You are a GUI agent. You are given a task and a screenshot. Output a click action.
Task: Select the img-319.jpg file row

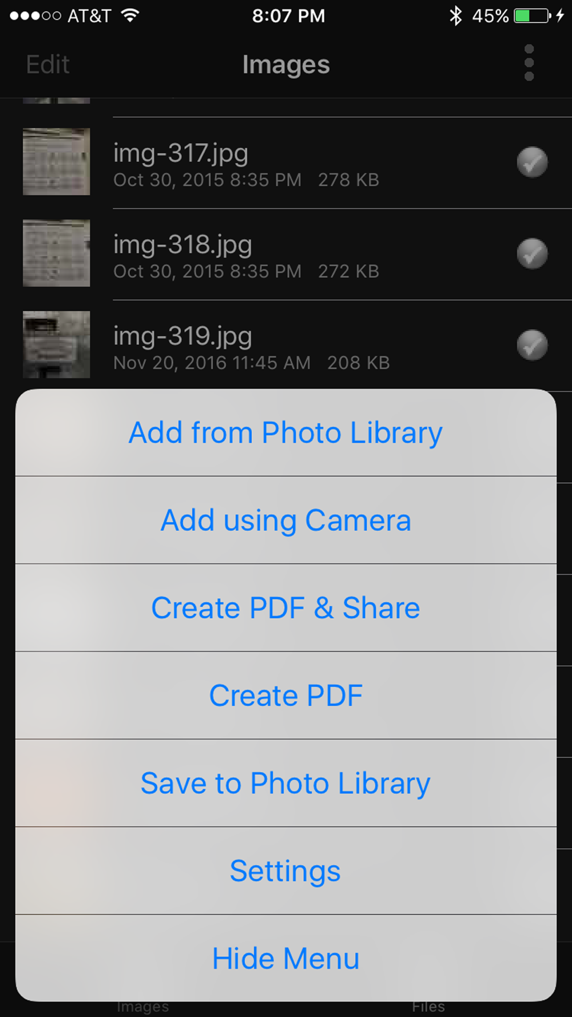point(286,346)
